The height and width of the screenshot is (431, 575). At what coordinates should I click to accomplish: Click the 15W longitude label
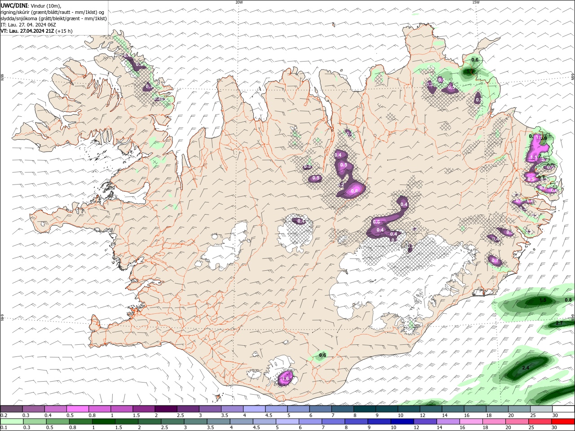pyautogui.click(x=475, y=2)
